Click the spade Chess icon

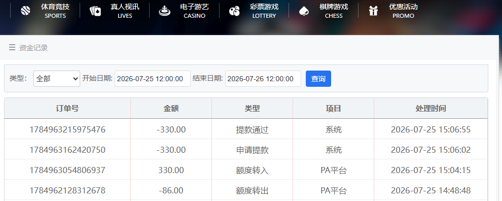point(304,11)
